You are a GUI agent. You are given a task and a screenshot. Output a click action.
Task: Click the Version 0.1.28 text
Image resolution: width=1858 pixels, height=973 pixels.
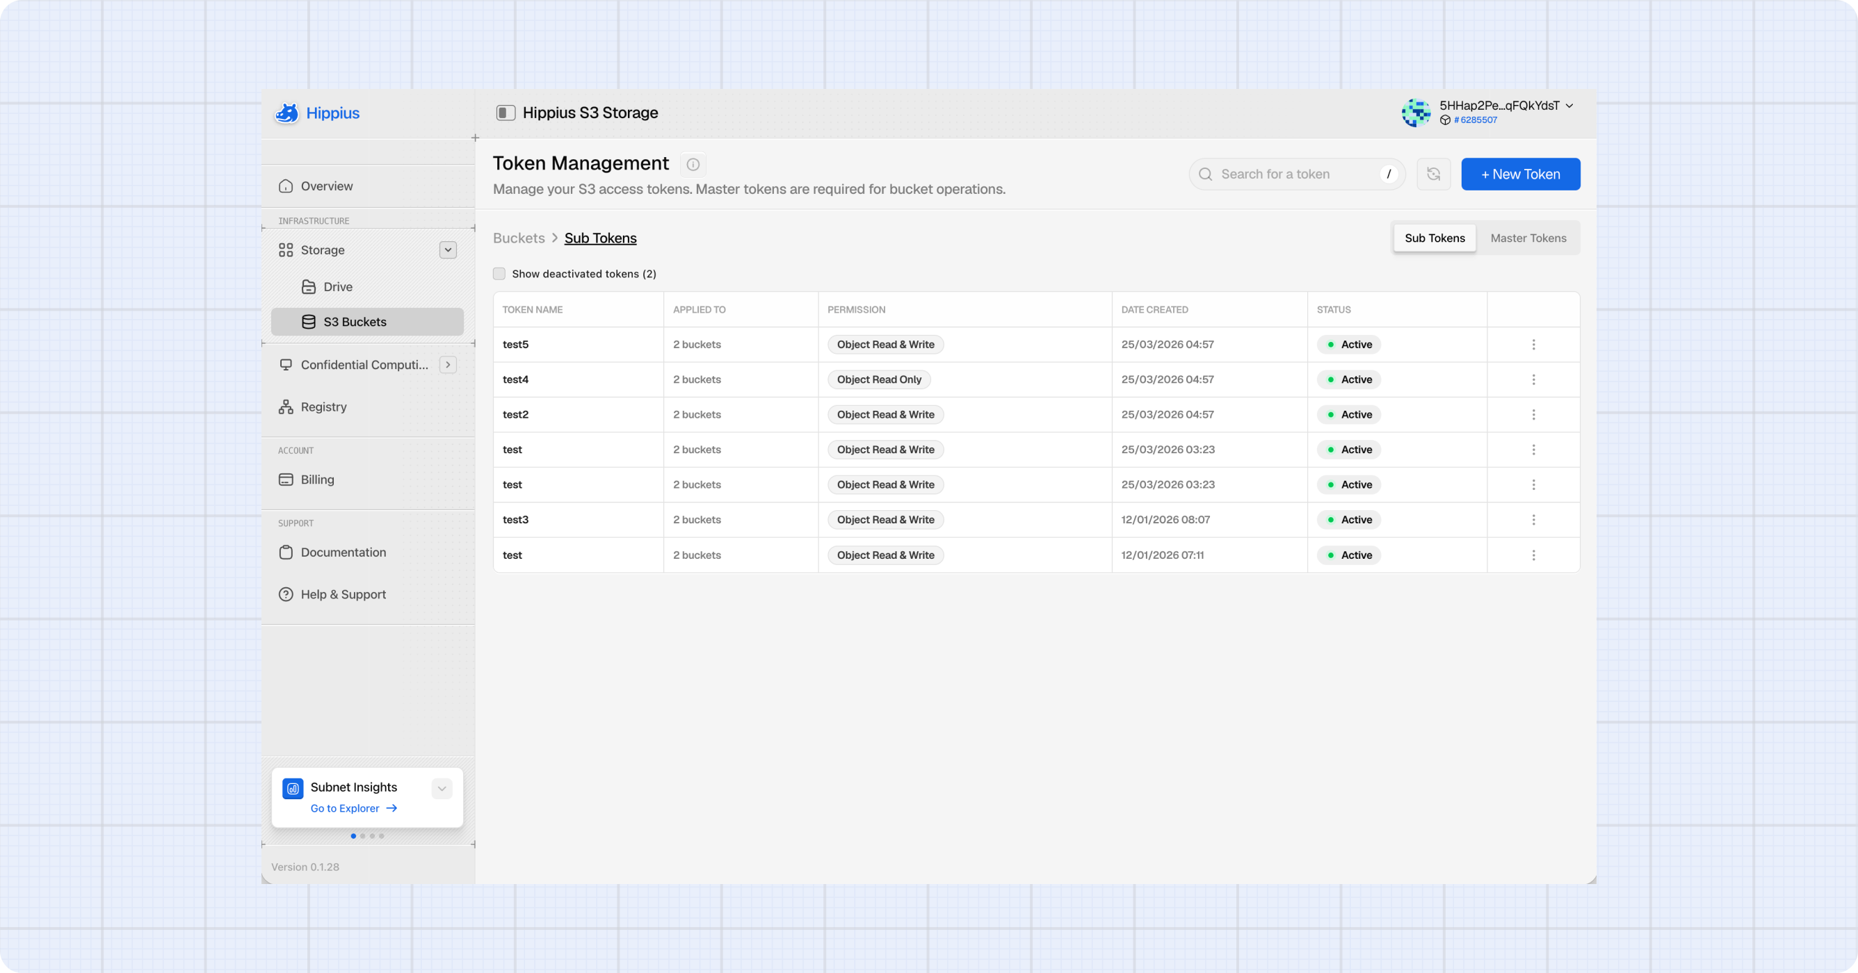[x=305, y=867]
